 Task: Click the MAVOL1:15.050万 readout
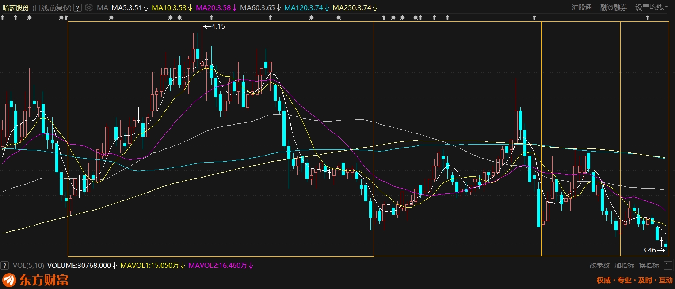coord(150,266)
